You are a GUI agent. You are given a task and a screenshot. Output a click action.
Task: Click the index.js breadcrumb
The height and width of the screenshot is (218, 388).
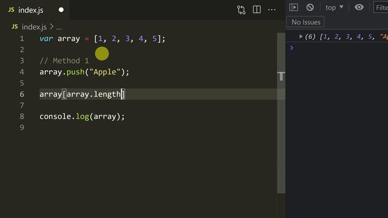(34, 27)
